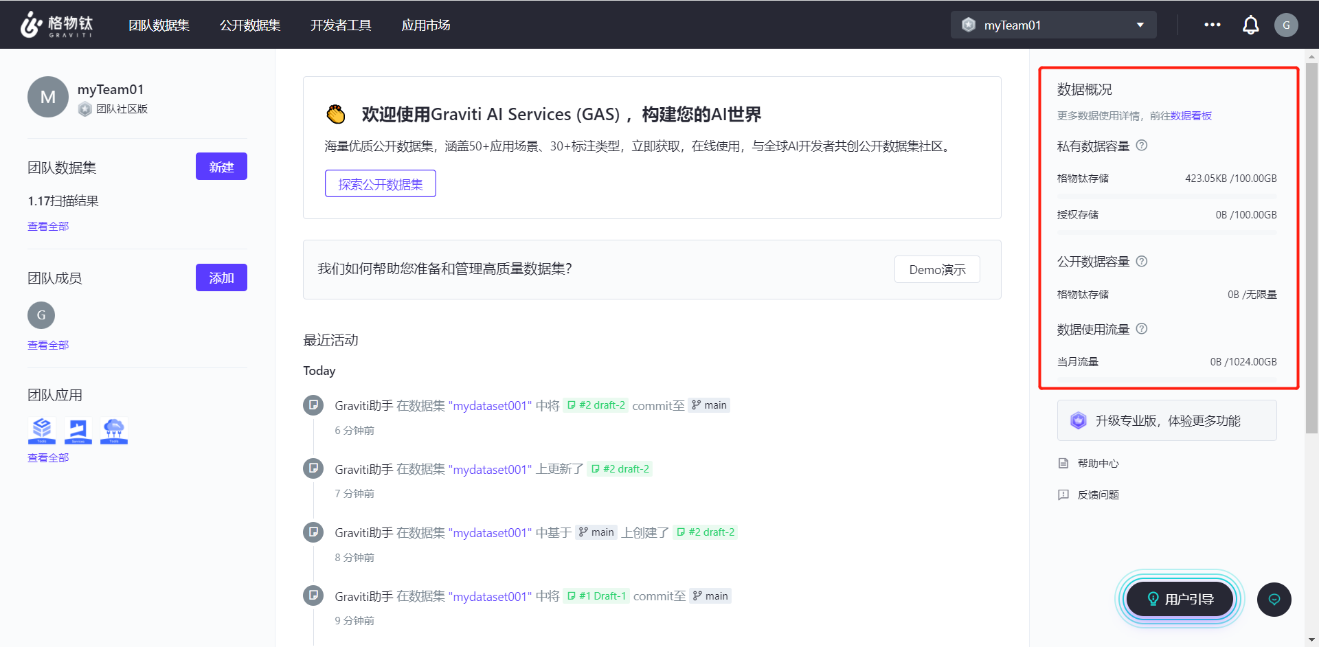Click #1 Draft-1 tag in 9 分钟前 activity
Image resolution: width=1319 pixels, height=647 pixels.
coord(596,595)
